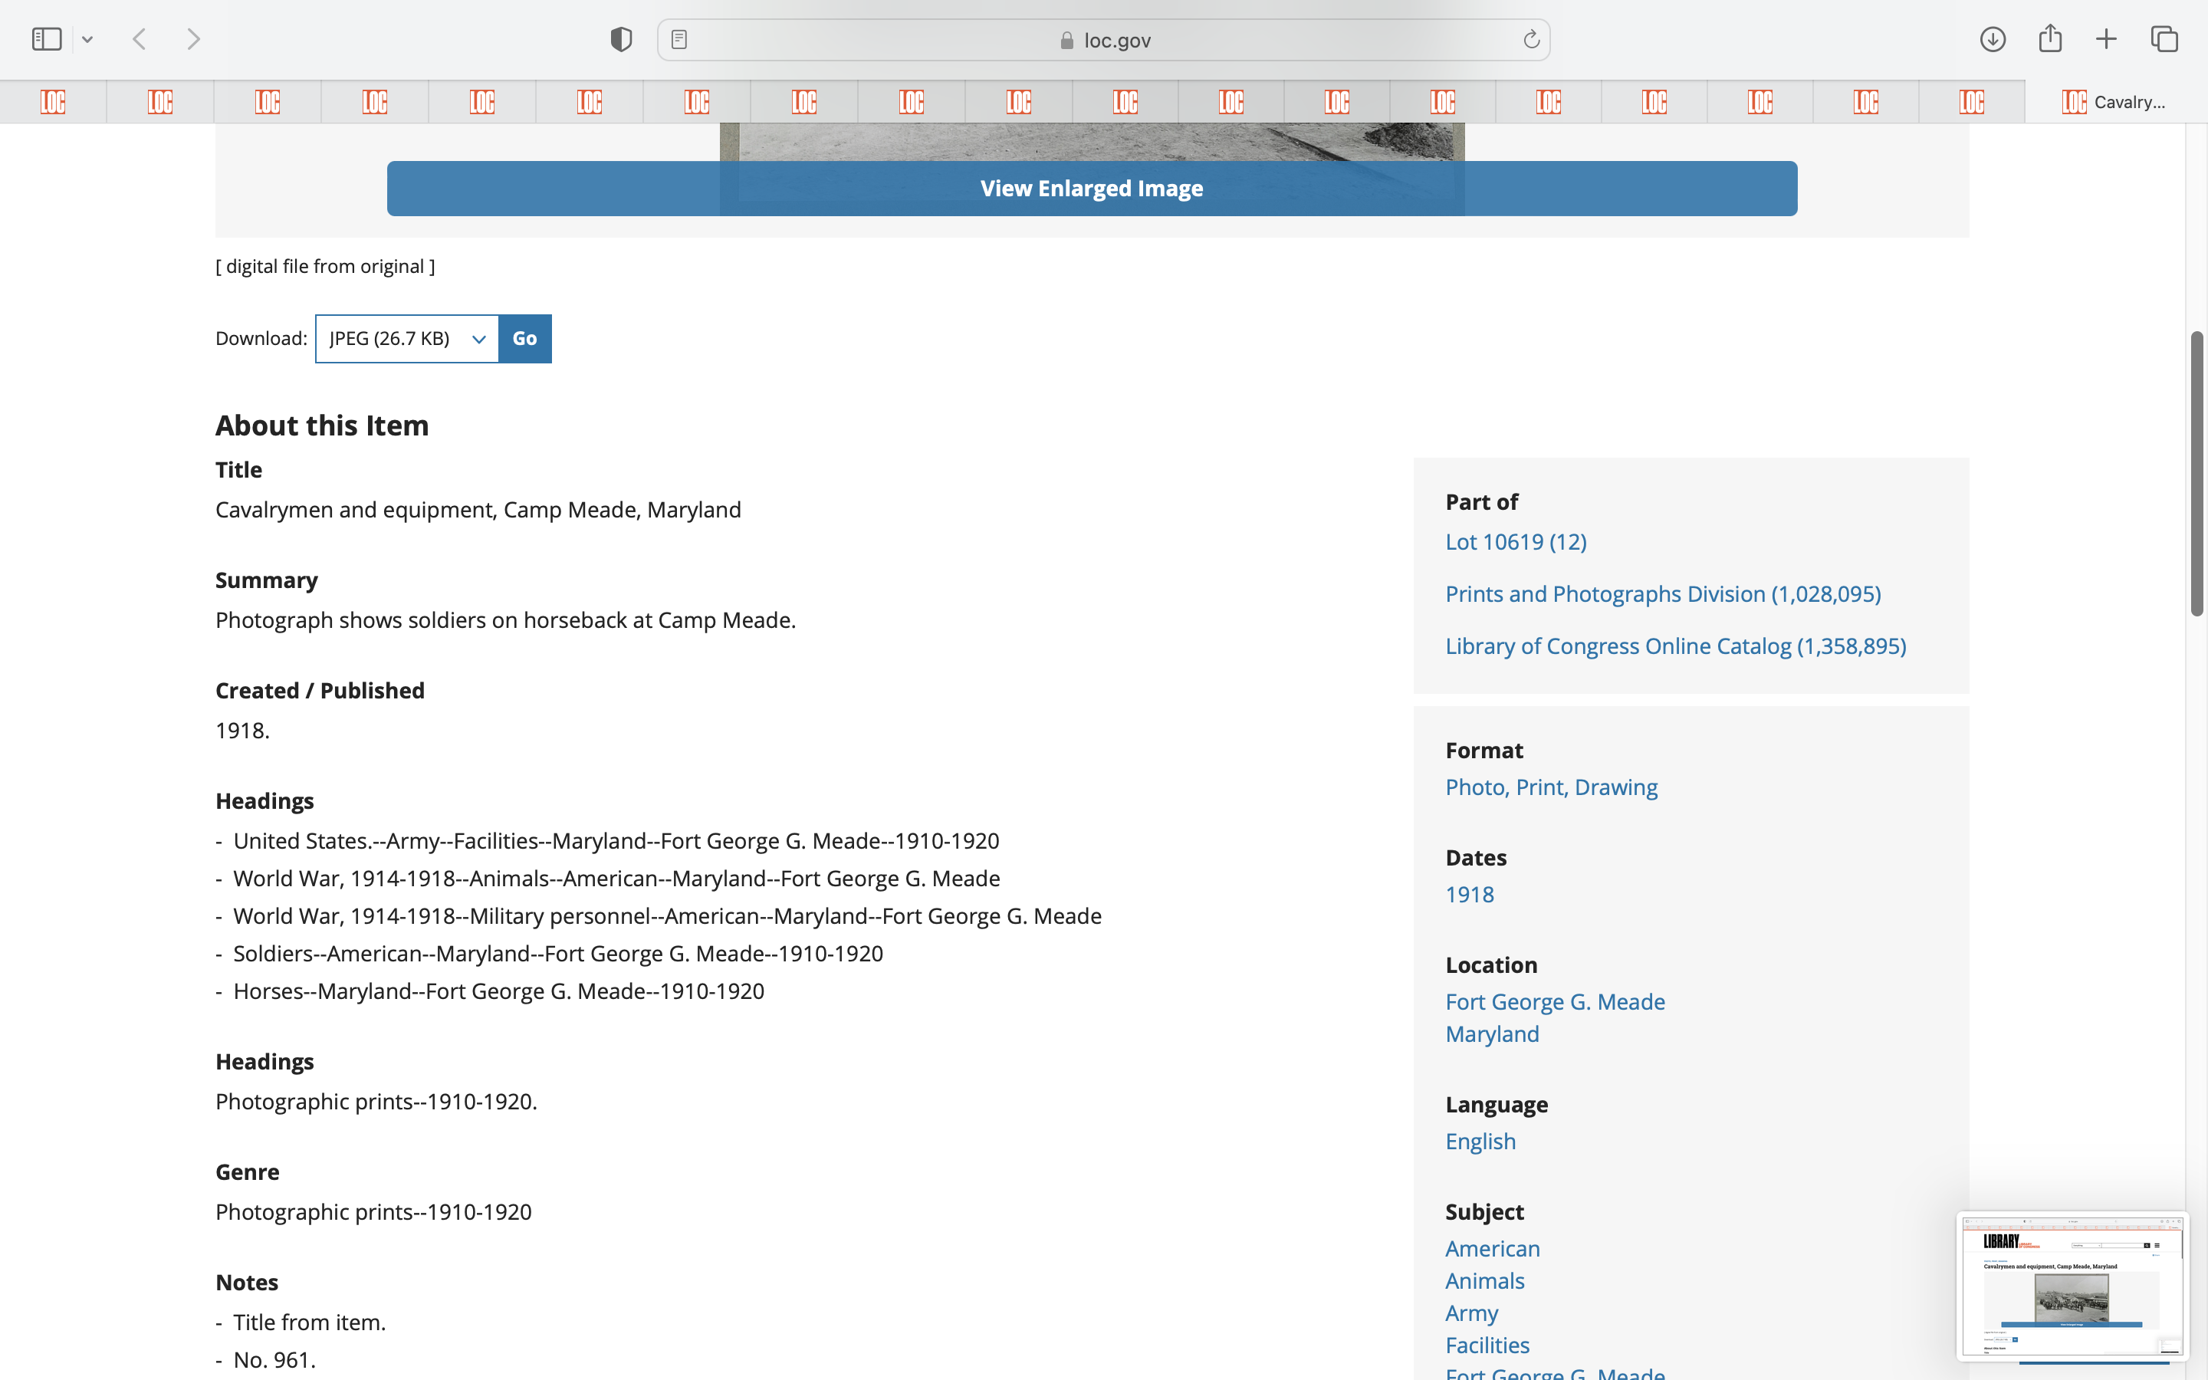2208x1380 pixels.
Task: Click the View Enlarged Image button
Action: pos(1091,188)
